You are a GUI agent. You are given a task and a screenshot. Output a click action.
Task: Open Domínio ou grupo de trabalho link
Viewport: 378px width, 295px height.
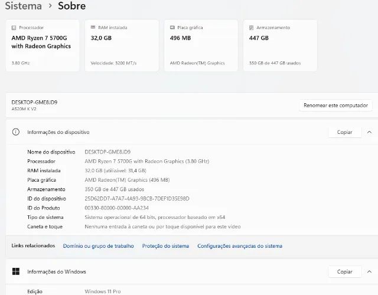(x=99, y=246)
